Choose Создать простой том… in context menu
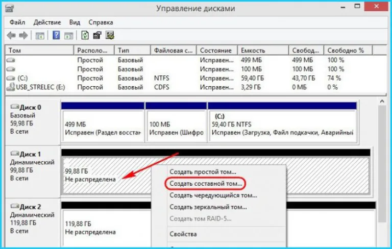 pyautogui.click(x=203, y=172)
